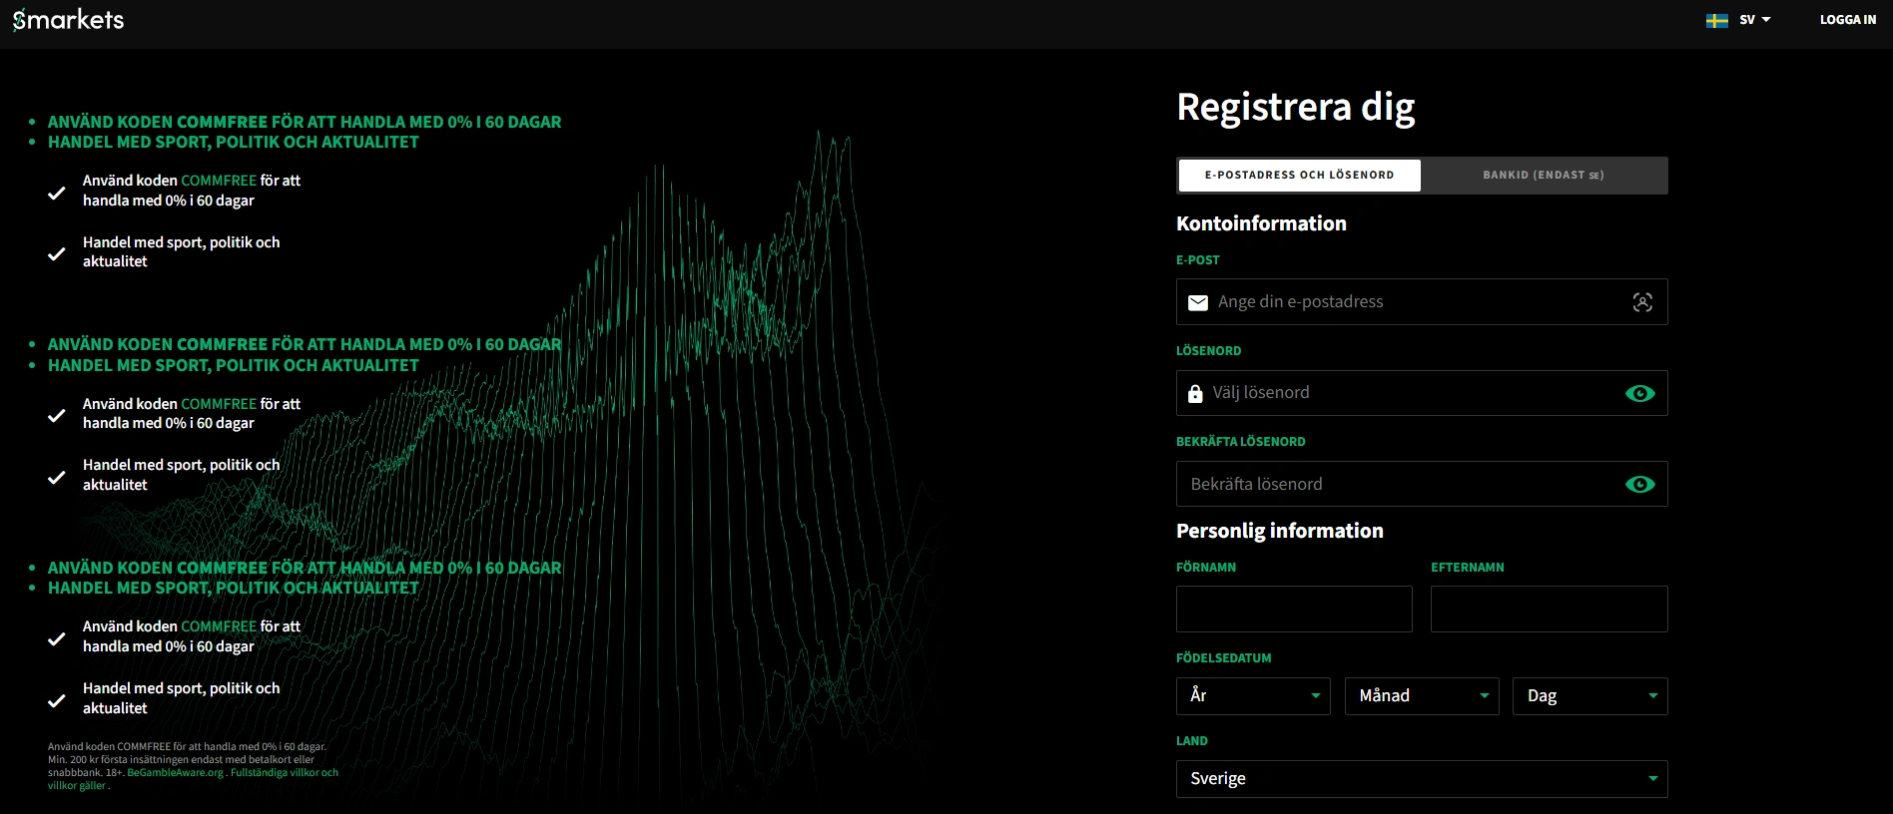Click the e-mail address input field
This screenshot has width=1893, height=814.
(1422, 302)
